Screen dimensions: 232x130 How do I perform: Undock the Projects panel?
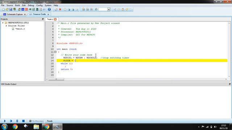pos(43,19)
